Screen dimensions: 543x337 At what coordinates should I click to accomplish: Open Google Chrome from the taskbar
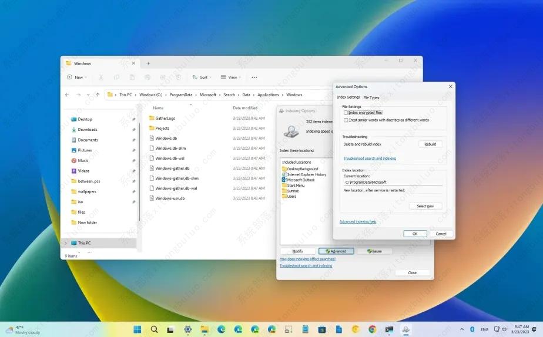372,329
